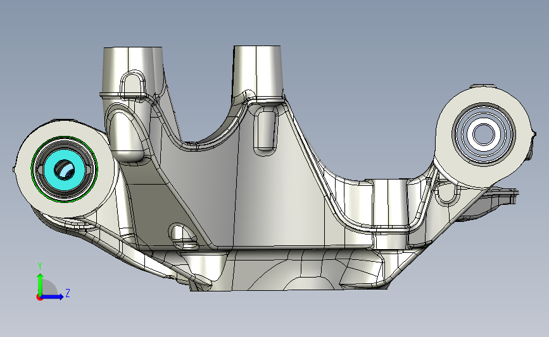Select the oval slot near the bracket's lower left
This screenshot has width=549, height=337.
[x=184, y=235]
